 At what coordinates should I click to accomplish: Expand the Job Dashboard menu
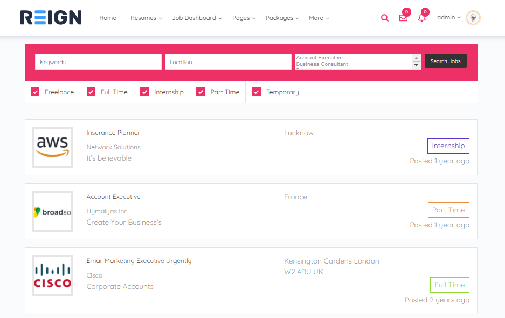click(x=197, y=18)
